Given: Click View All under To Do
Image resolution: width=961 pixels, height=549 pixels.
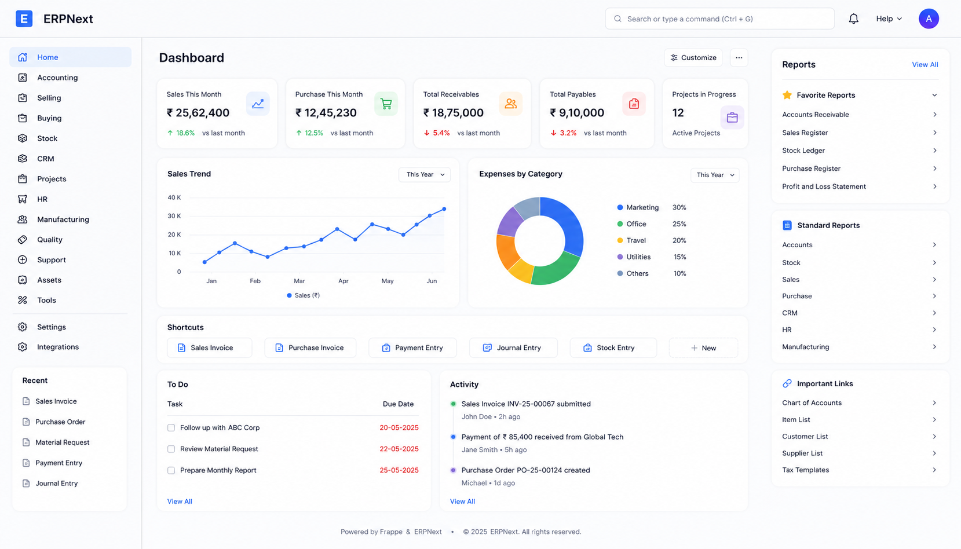Looking at the screenshot, I should [x=180, y=502].
